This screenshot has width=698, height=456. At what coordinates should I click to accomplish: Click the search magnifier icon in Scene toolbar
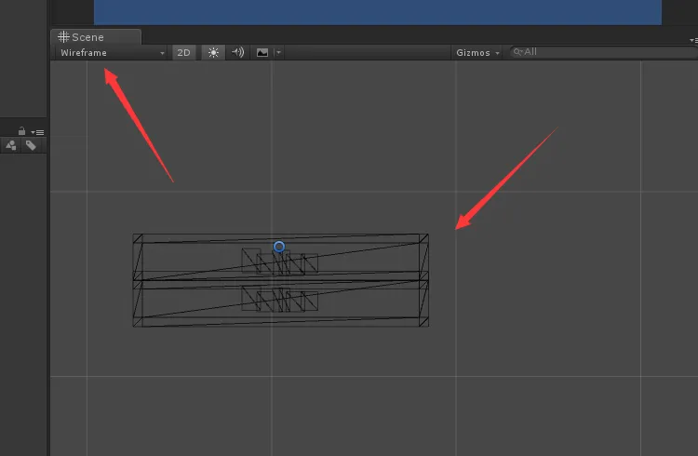pos(517,52)
